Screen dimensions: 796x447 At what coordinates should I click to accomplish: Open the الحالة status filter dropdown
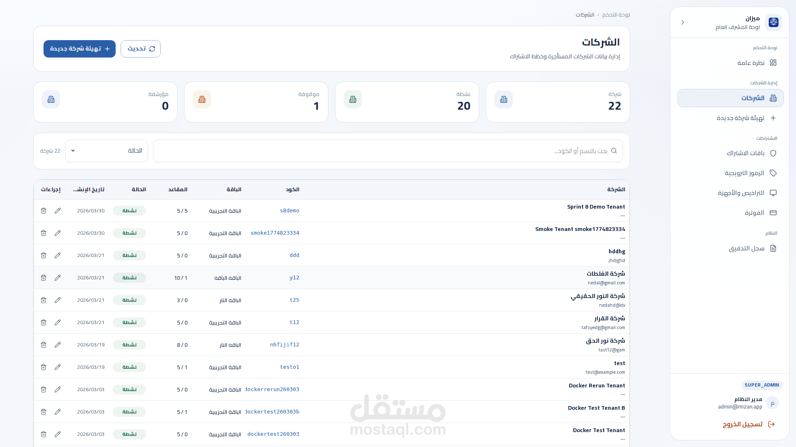107,151
